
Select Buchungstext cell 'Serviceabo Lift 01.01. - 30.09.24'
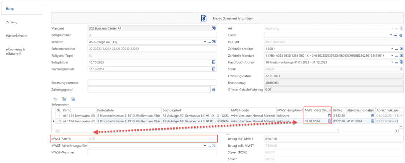pyautogui.click(x=195, y=121)
